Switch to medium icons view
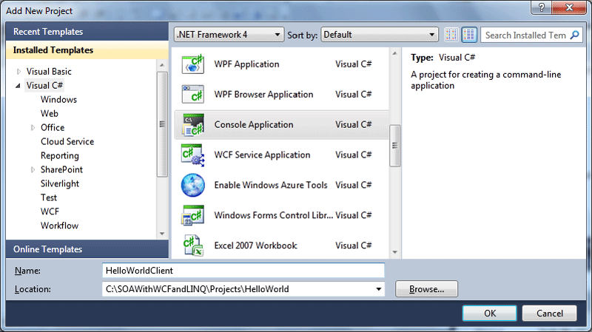The height and width of the screenshot is (332, 592). [x=469, y=35]
